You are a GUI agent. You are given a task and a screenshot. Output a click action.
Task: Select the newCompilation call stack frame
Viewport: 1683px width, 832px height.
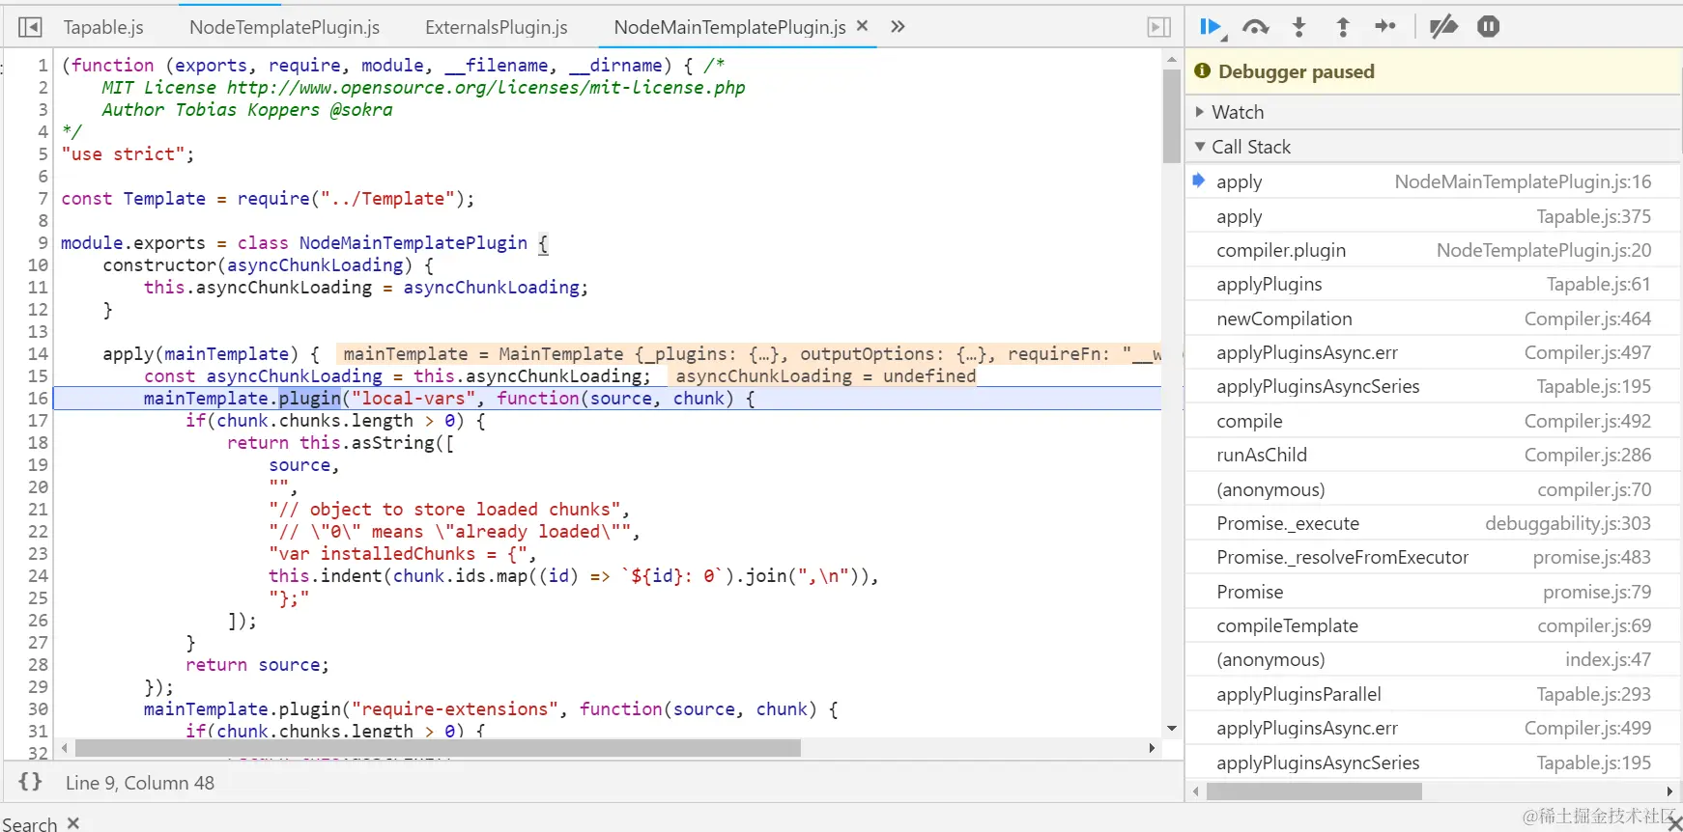click(1434, 319)
